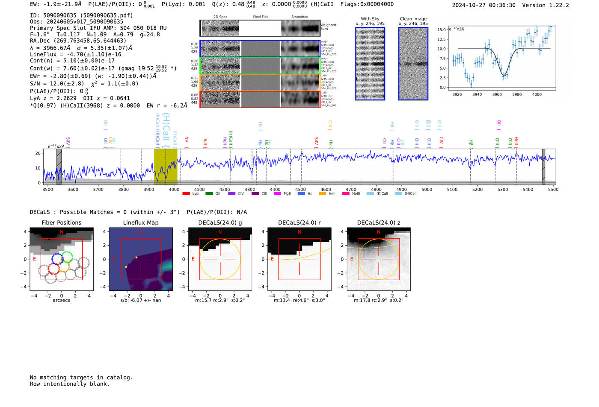
Task: Click the blue dashed fiber circle
Action: [x=58, y=259]
